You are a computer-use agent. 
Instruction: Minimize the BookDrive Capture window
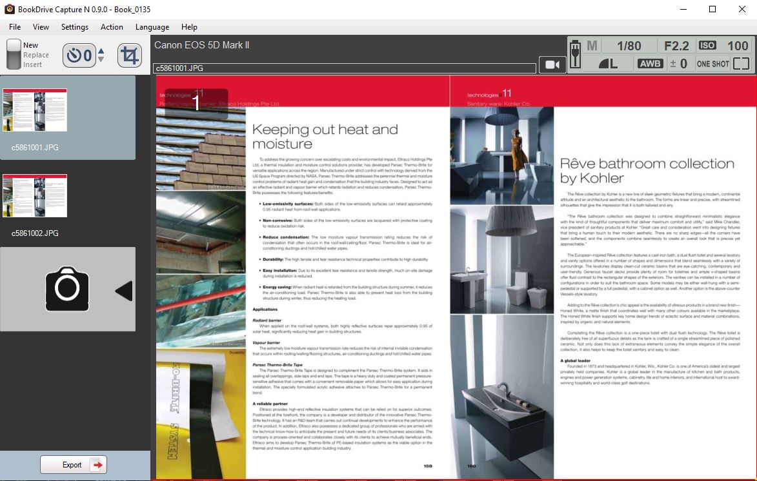(x=683, y=9)
